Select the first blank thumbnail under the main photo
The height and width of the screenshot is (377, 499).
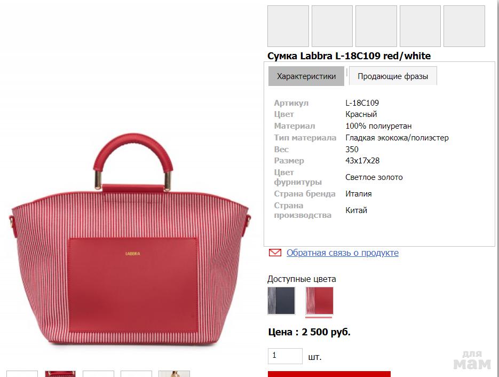click(x=22, y=374)
